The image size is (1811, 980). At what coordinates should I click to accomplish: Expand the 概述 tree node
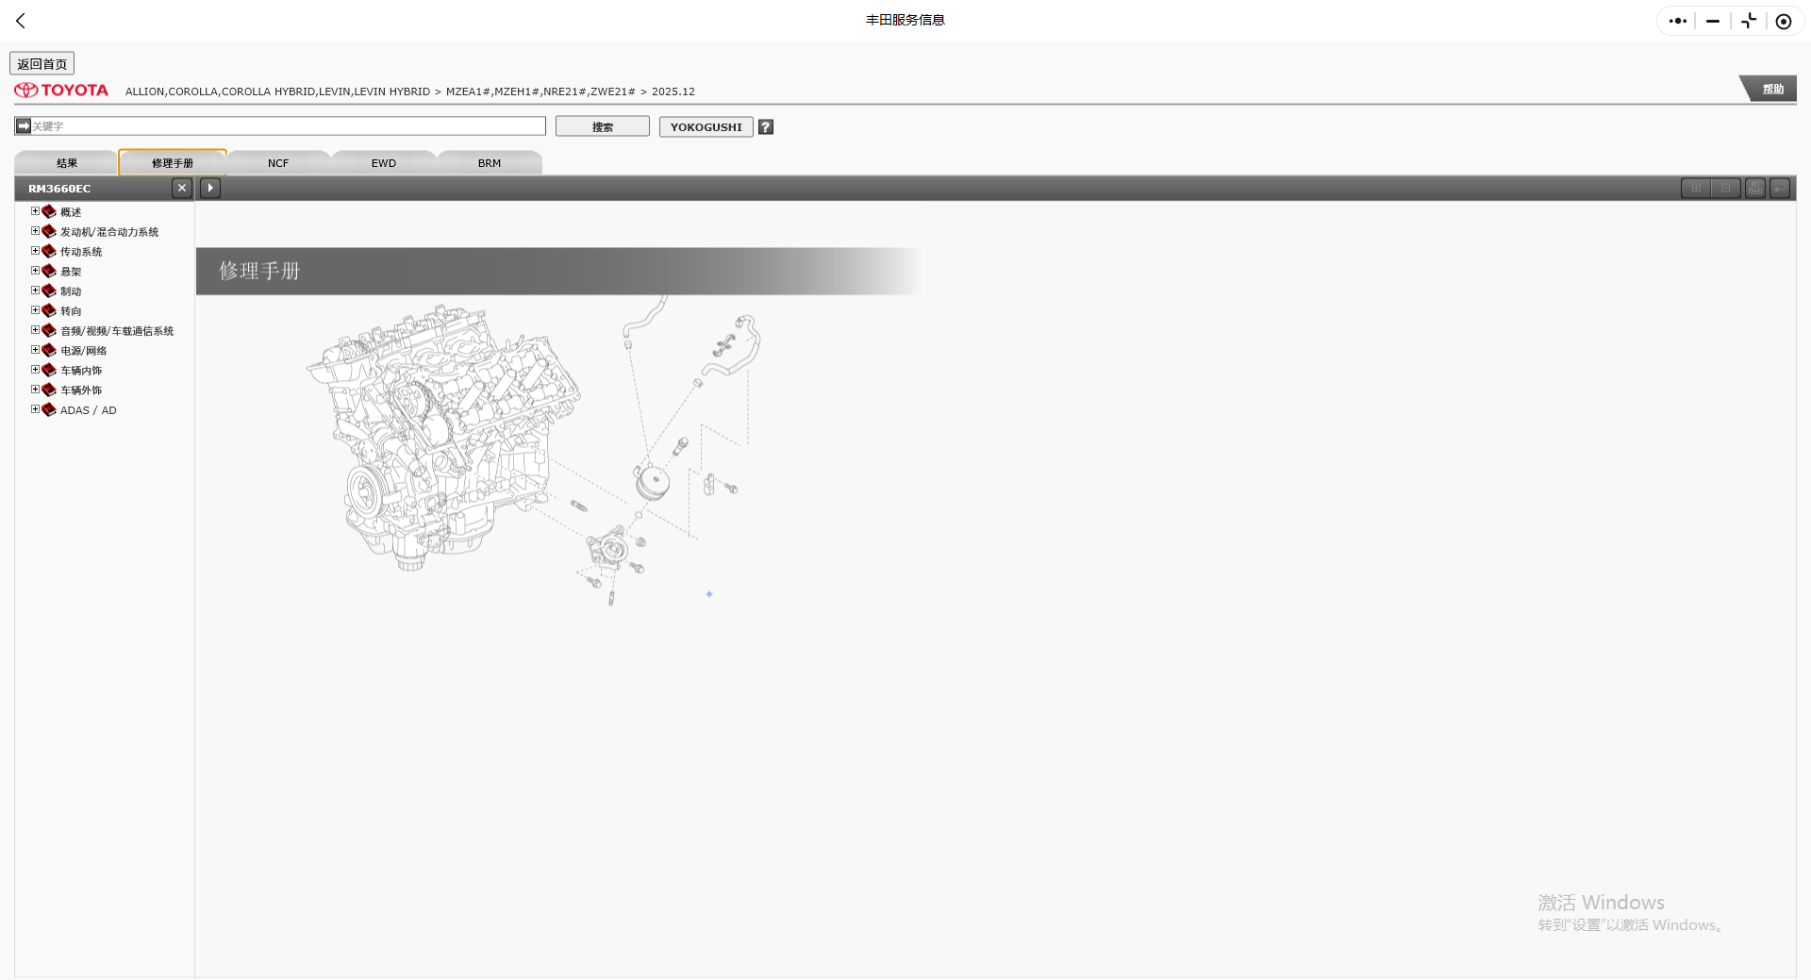point(35,211)
